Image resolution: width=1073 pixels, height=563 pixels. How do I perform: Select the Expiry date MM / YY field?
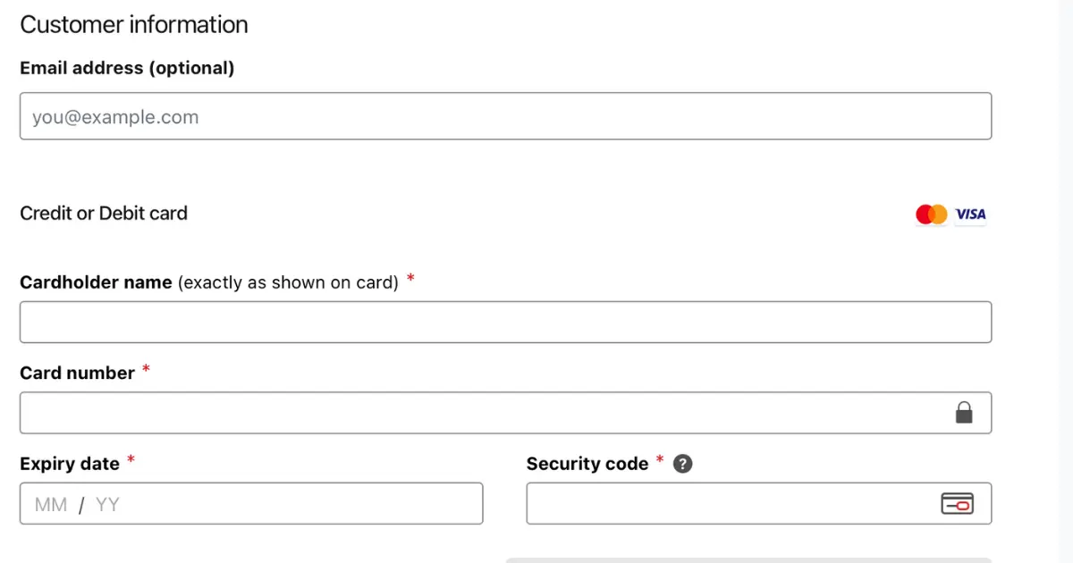(x=251, y=504)
